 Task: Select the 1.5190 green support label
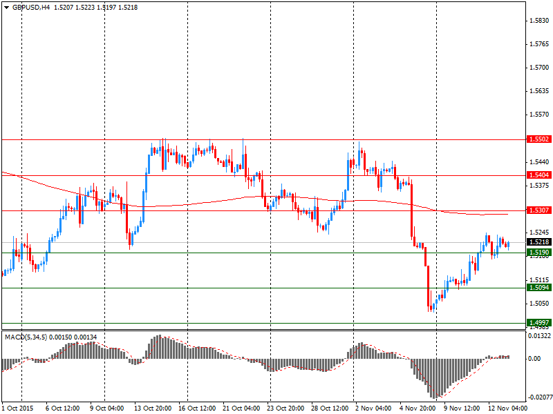tap(538, 252)
